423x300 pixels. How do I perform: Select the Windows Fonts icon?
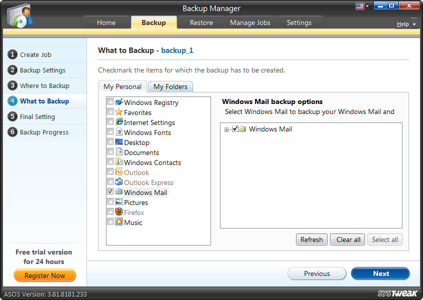[x=118, y=132]
